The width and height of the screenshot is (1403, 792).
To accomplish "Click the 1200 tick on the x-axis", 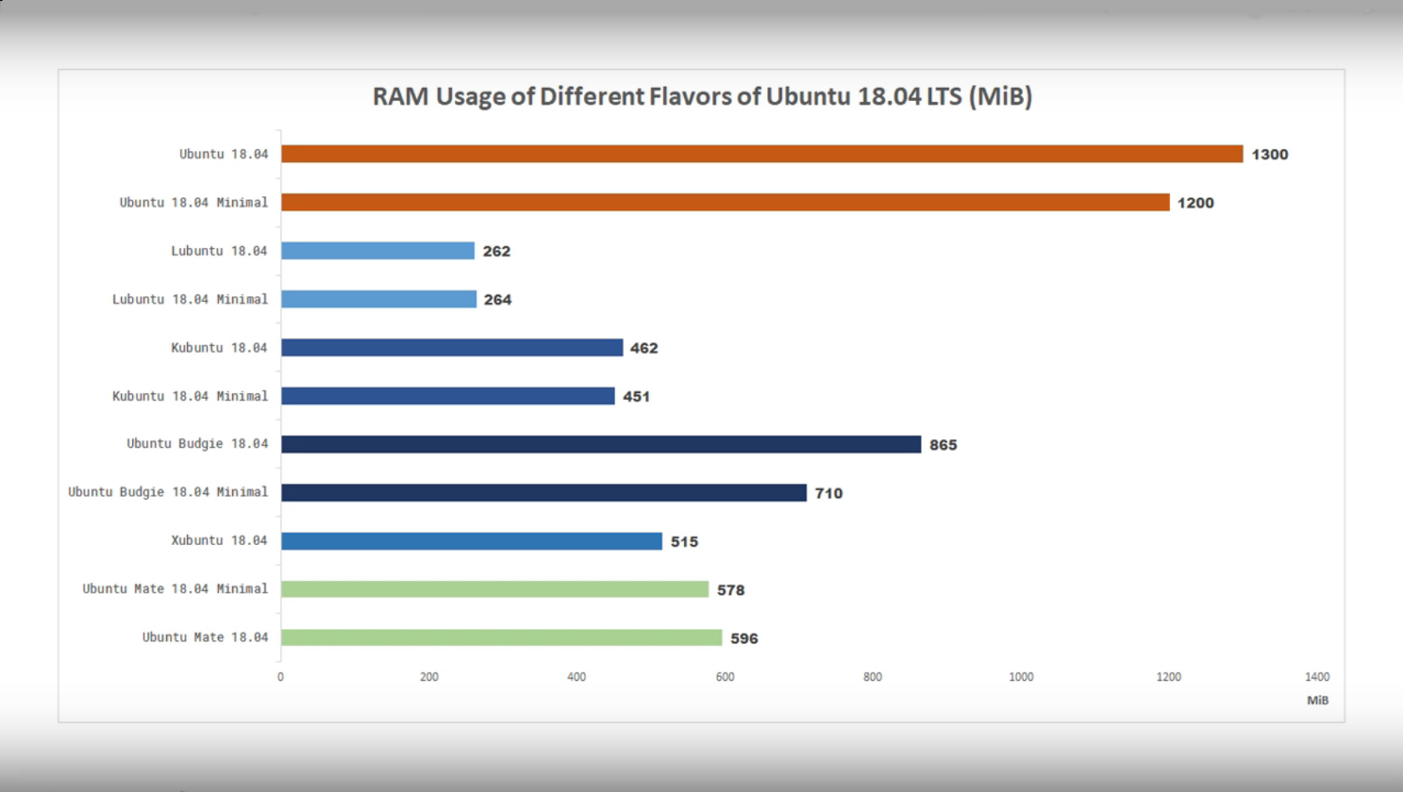I will coord(1168,677).
